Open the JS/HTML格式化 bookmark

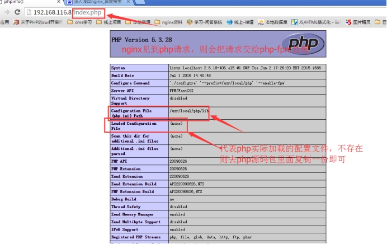(x=316, y=22)
